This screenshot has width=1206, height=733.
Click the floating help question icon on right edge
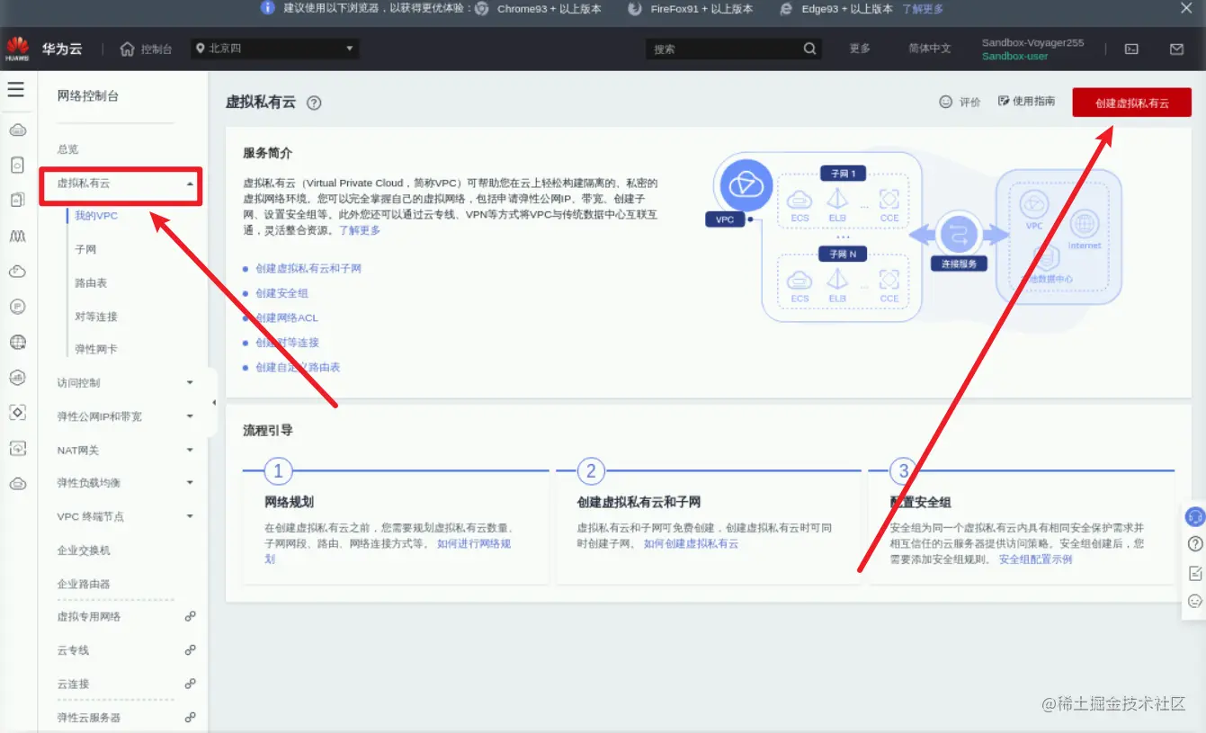1194,544
